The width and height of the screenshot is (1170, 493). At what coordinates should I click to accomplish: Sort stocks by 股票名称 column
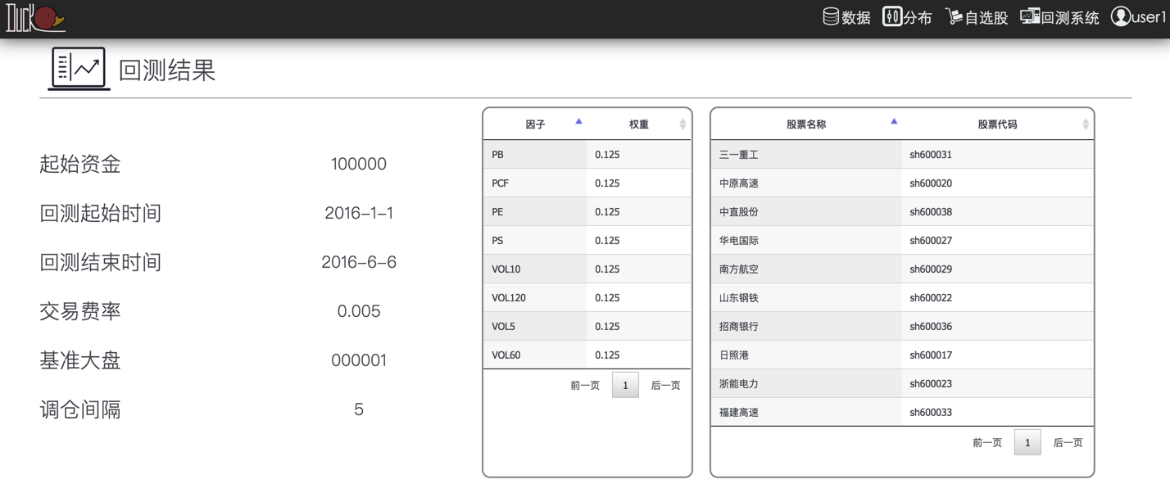pyautogui.click(x=806, y=124)
